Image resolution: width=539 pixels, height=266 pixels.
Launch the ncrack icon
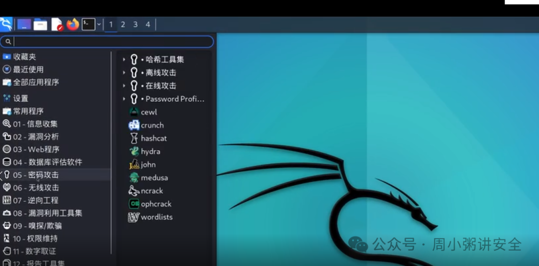pyautogui.click(x=134, y=191)
